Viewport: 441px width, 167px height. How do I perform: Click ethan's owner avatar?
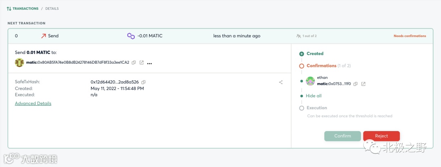[310, 81]
